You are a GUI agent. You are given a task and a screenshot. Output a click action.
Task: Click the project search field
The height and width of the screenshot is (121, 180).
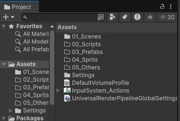pos(59,17)
